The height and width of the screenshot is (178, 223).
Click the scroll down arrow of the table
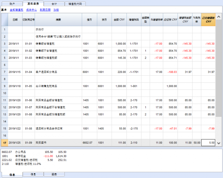coord(219,143)
